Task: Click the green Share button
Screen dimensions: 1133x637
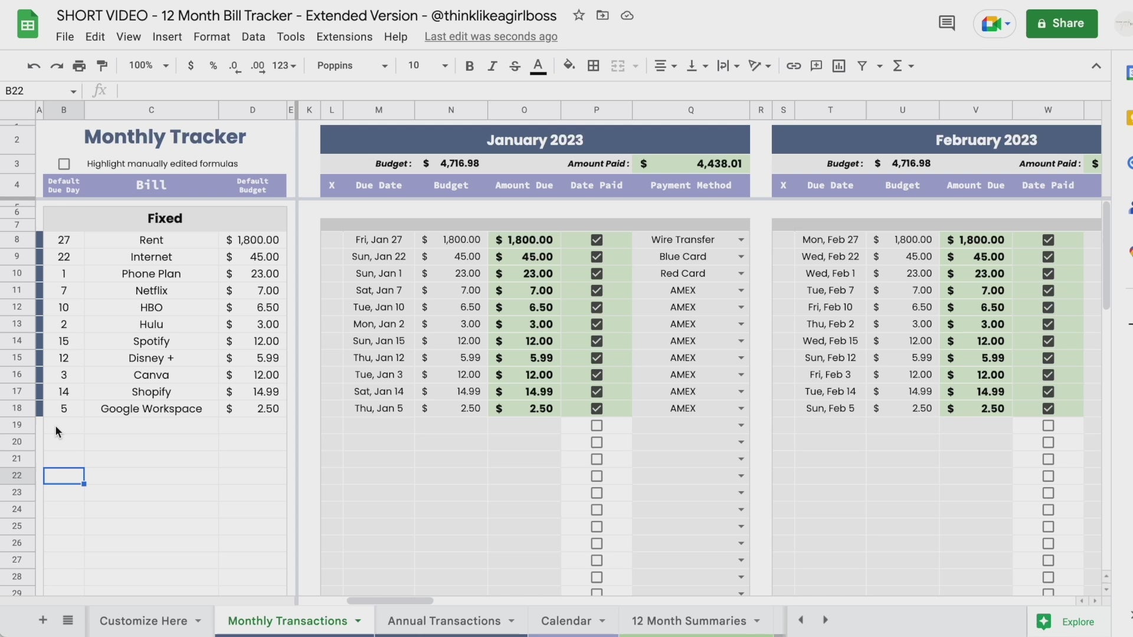Action: point(1061,24)
